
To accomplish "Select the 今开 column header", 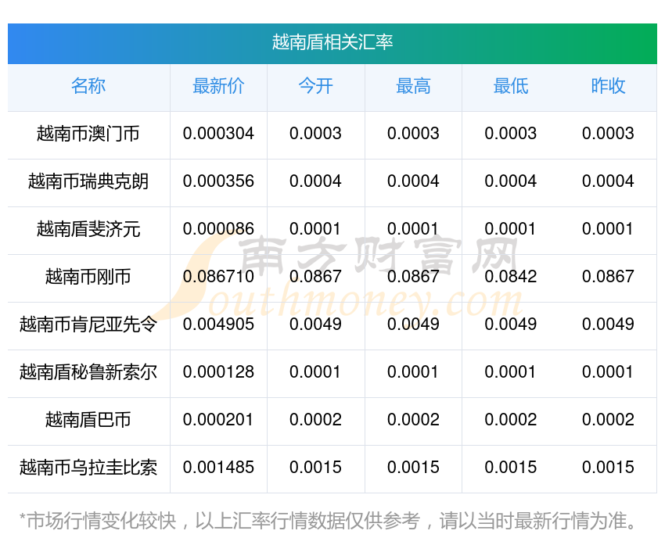I will 315,86.
